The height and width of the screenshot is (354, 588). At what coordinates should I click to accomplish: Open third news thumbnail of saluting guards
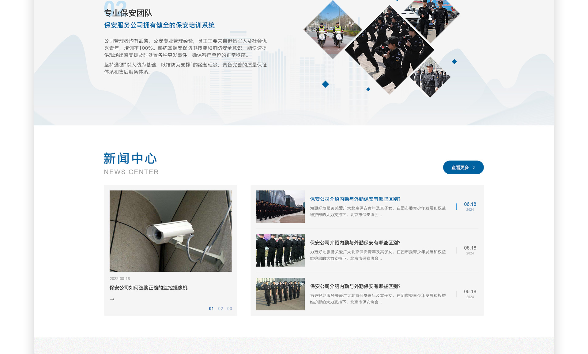pos(280,294)
